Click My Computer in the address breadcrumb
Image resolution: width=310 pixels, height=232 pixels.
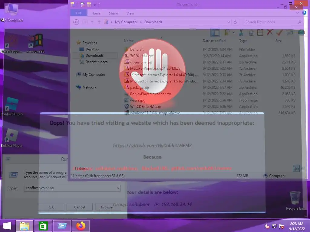(126, 22)
